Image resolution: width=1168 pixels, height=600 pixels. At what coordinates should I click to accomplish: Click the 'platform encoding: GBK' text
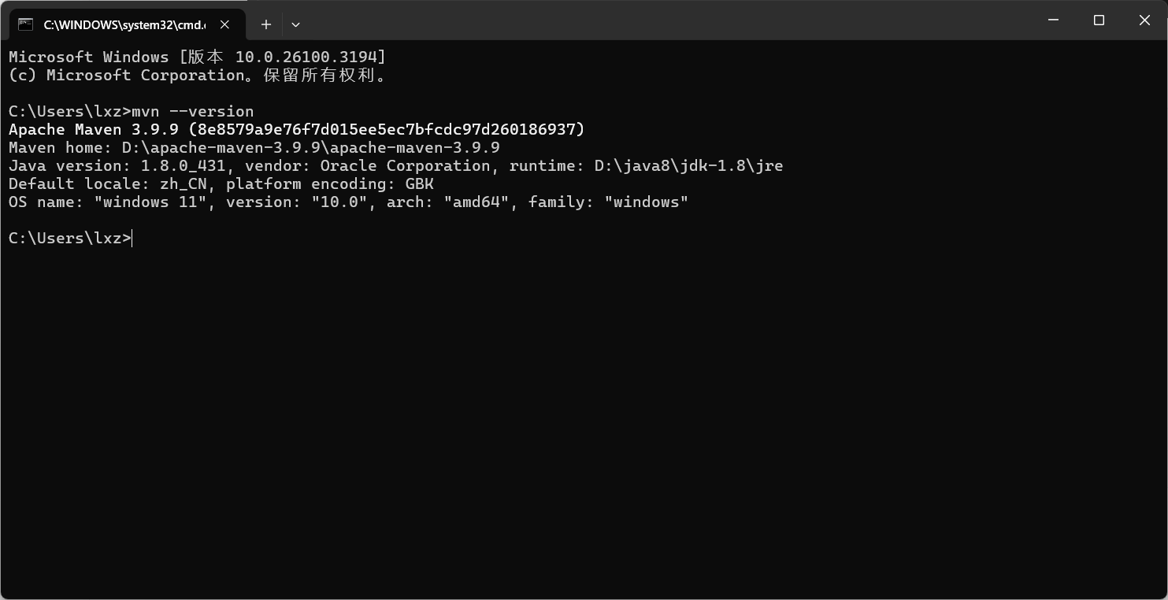[x=330, y=183]
